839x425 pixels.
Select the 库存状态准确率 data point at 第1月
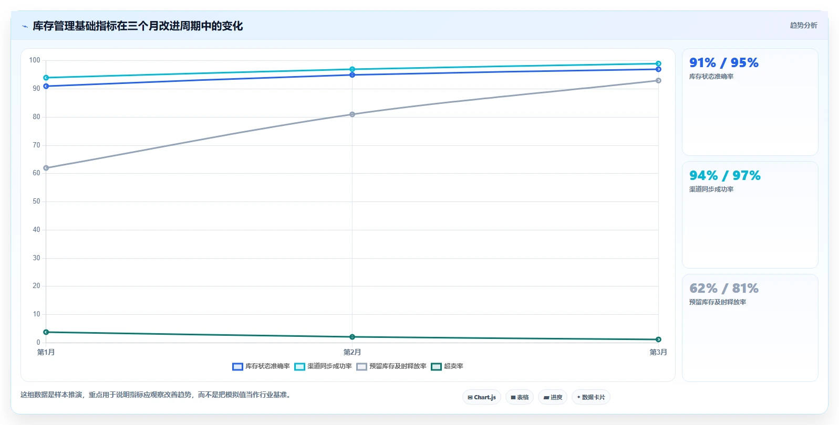coord(46,86)
